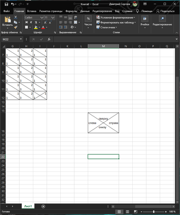Click the Поделиться share button
The width and height of the screenshot is (180, 215).
point(166,11)
